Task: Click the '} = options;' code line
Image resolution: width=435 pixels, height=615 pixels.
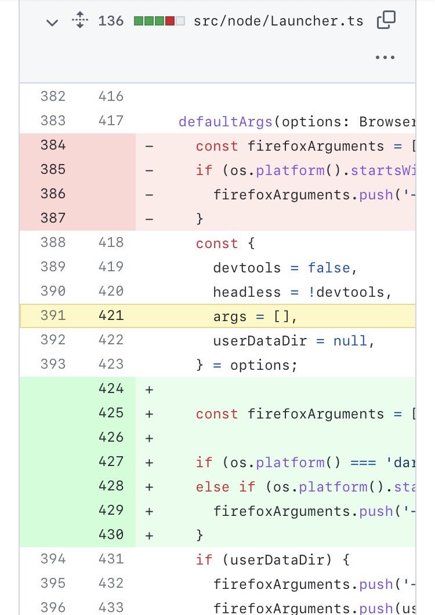Action: [x=275, y=365]
